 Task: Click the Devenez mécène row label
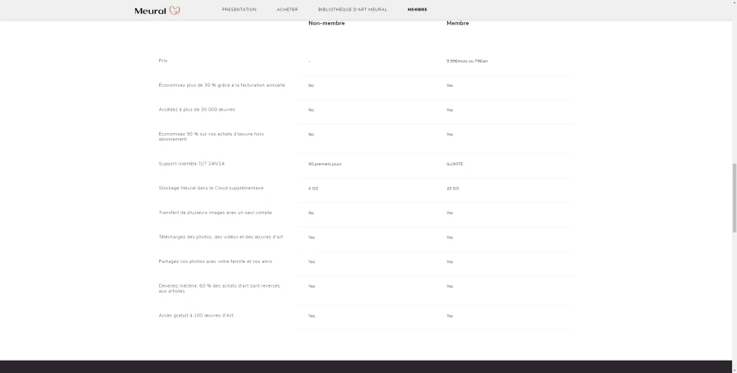(x=219, y=288)
